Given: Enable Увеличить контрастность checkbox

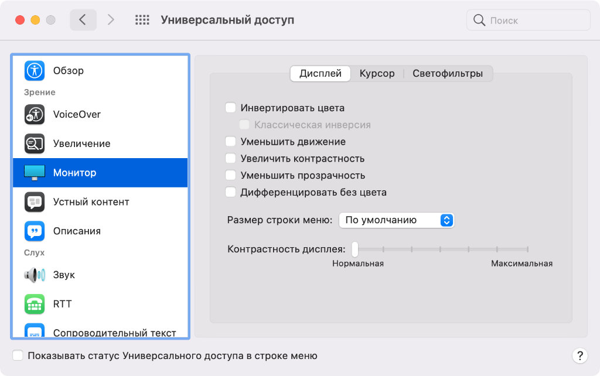Looking at the screenshot, I should pos(231,159).
